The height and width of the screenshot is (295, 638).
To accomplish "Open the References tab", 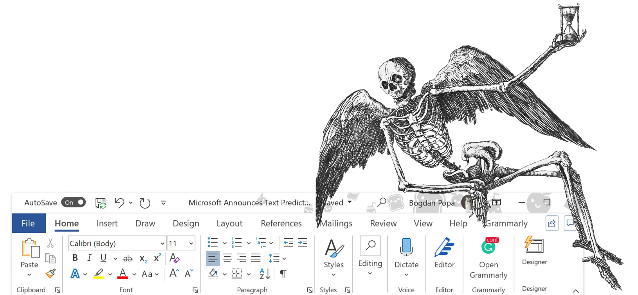I will click(x=281, y=223).
